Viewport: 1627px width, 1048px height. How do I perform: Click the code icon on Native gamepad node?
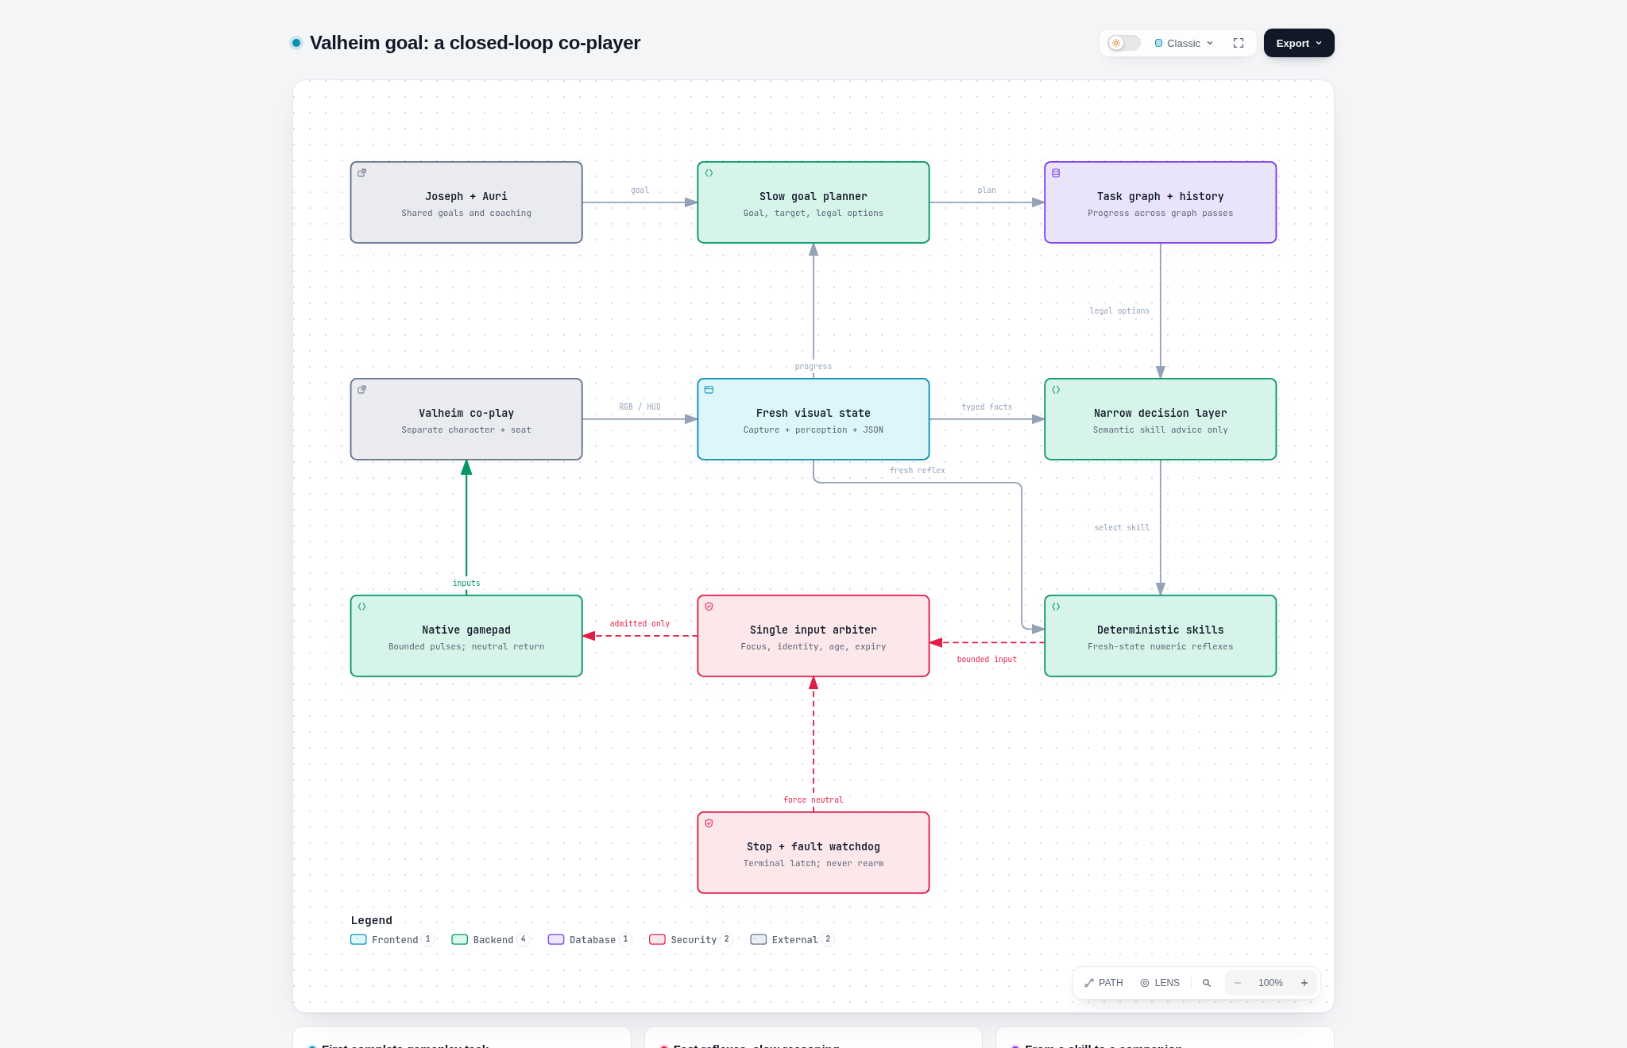pos(362,607)
